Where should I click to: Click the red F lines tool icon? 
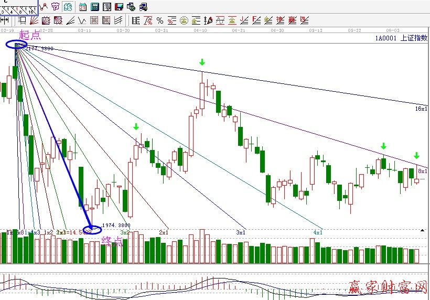tap(256, 20)
